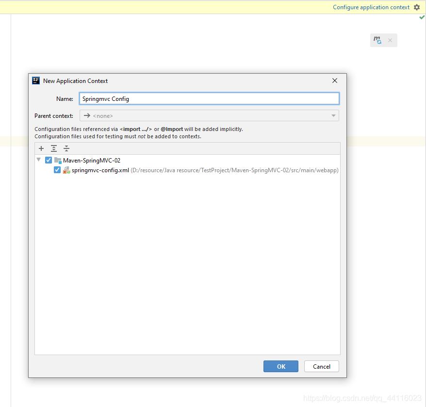Click the Parent context dropdown arrow
The image size is (426, 407).
pyautogui.click(x=333, y=116)
